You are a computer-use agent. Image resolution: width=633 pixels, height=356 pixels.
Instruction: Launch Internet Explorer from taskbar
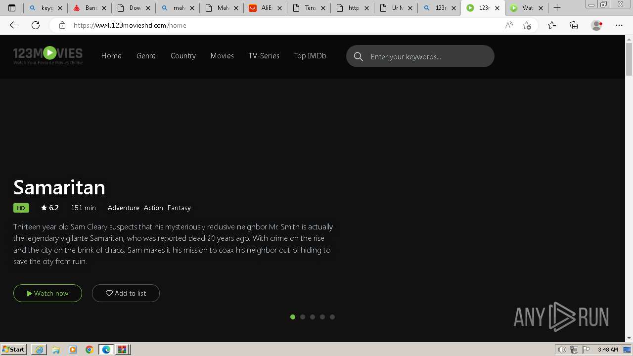(x=39, y=350)
